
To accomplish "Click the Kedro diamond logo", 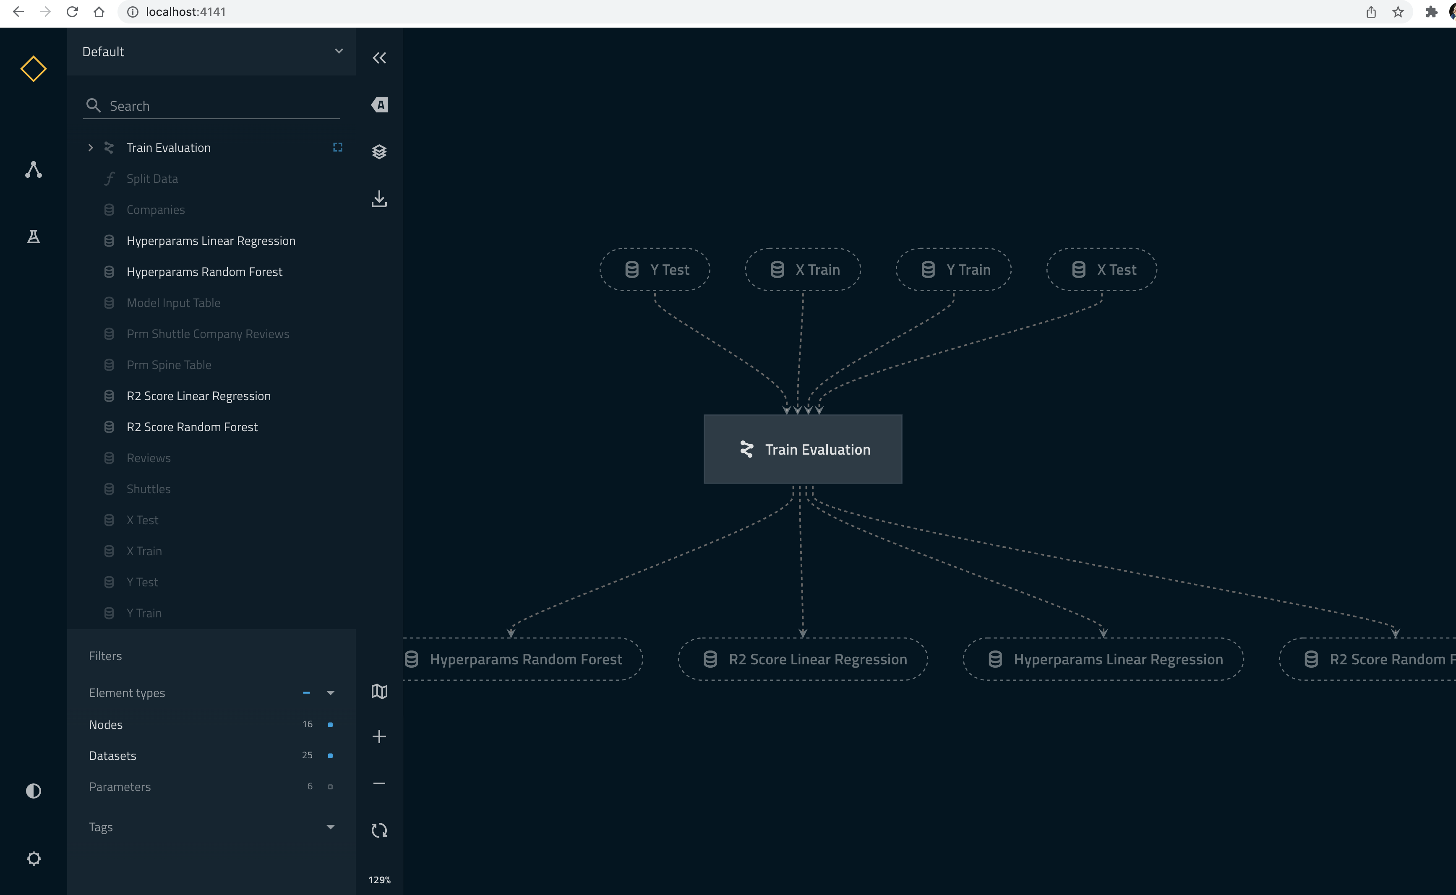I will [x=33, y=69].
